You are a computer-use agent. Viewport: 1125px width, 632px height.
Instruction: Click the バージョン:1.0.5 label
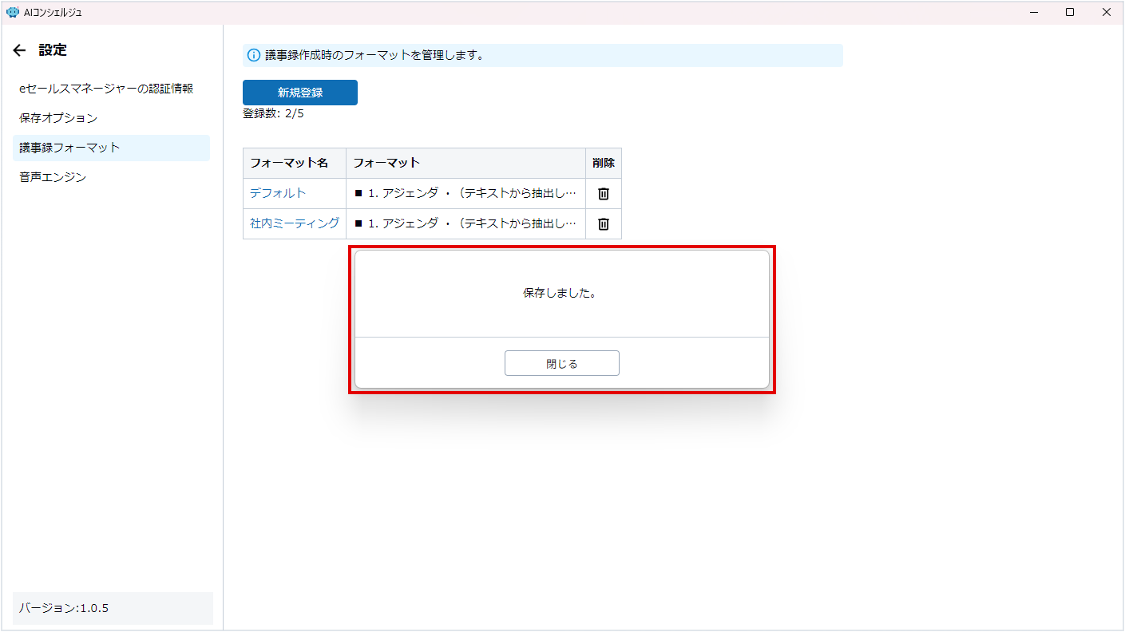64,608
